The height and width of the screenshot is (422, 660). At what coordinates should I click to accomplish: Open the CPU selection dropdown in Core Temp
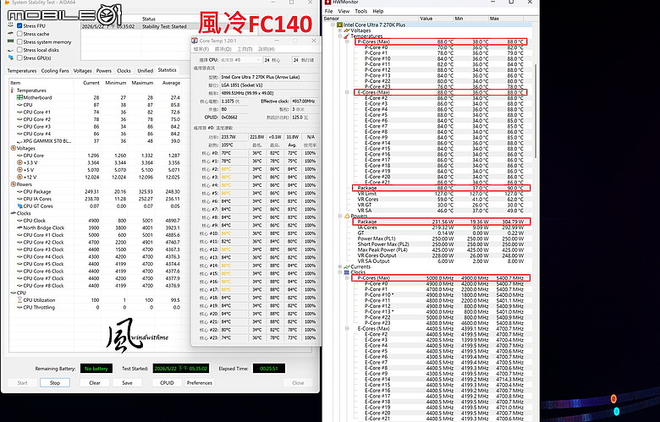[240, 60]
